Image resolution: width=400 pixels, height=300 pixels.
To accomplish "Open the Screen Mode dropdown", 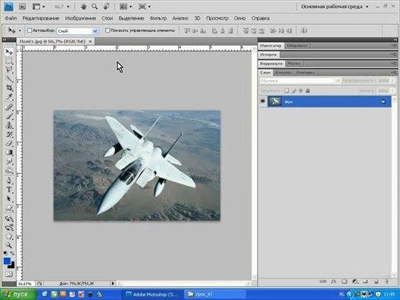I will [144, 7].
